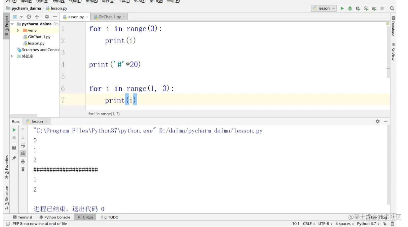
Task: Open the Python 3.7 interpreter selector
Action: pos(368,224)
